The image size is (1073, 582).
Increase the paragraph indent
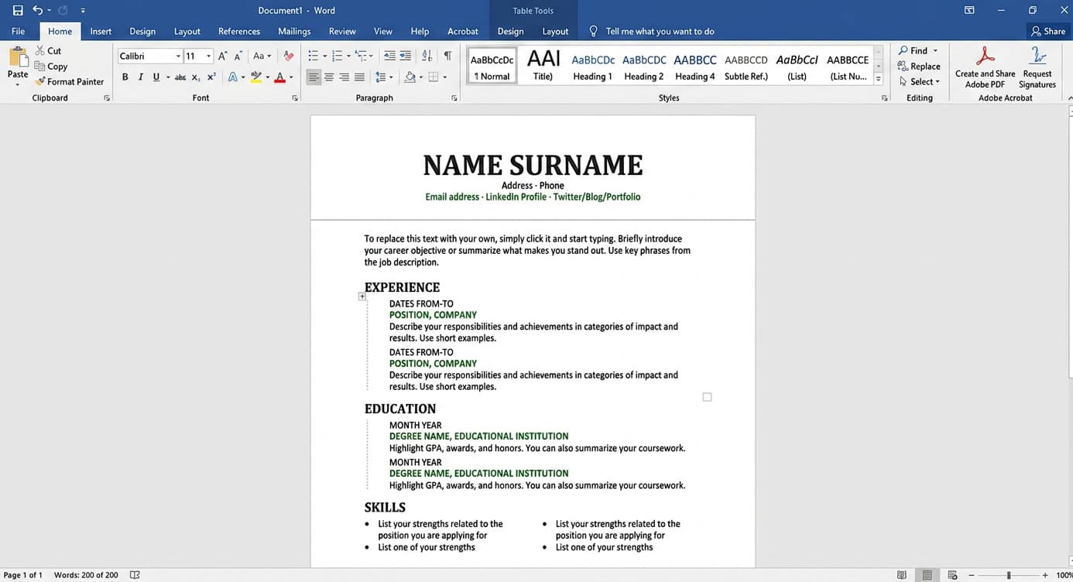coord(405,56)
